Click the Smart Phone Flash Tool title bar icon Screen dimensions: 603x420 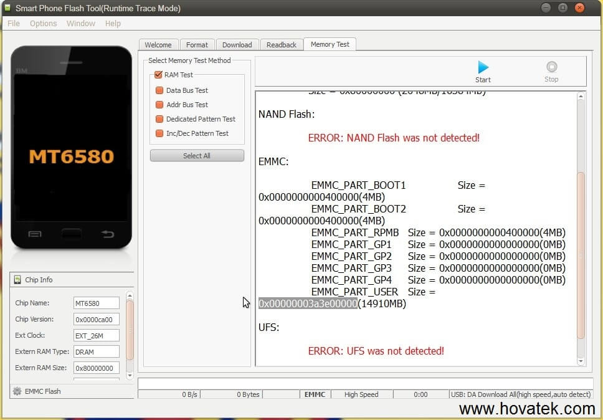tap(7, 8)
